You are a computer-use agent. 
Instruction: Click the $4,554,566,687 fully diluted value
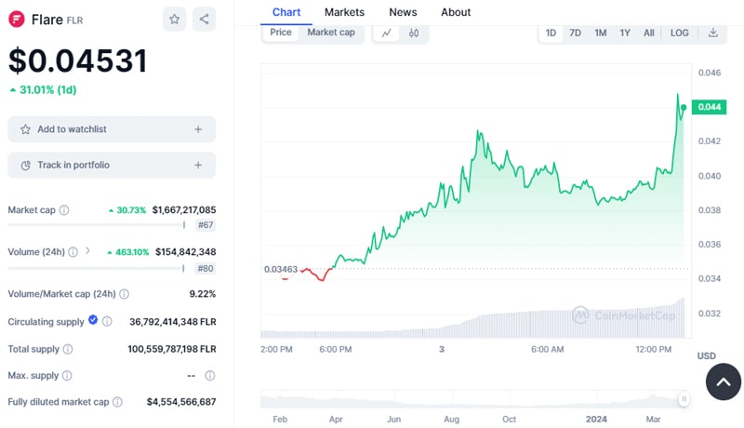[181, 402]
